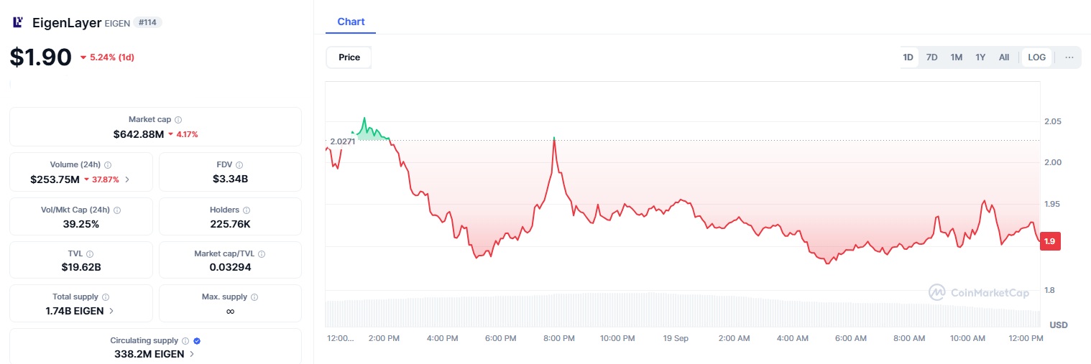Click the 1.9 current price tag on chart
The width and height of the screenshot is (1091, 364).
[x=1050, y=242]
